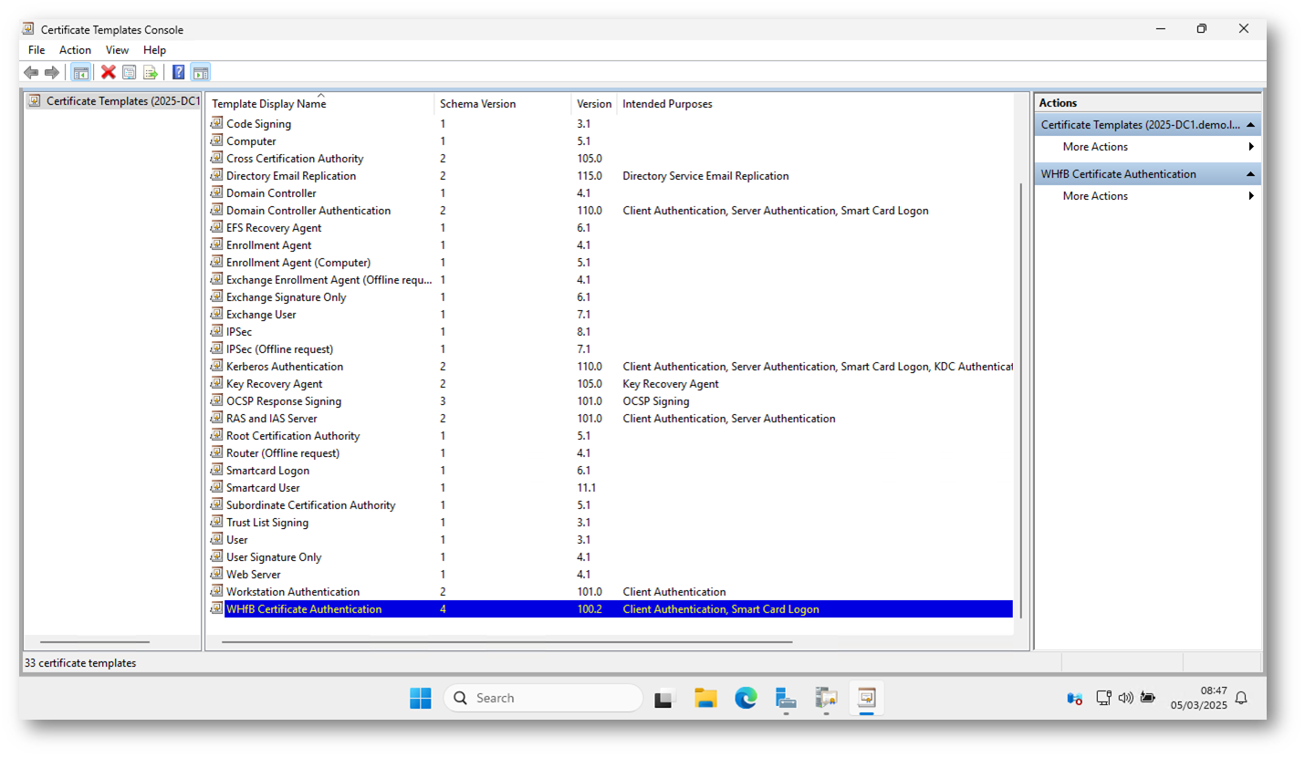This screenshot has width=1305, height=758.
Task: Select the Exchange User template
Action: 261,314
